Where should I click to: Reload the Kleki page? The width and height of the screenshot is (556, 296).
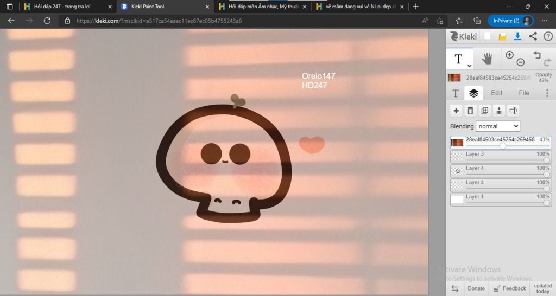pyautogui.click(x=47, y=21)
